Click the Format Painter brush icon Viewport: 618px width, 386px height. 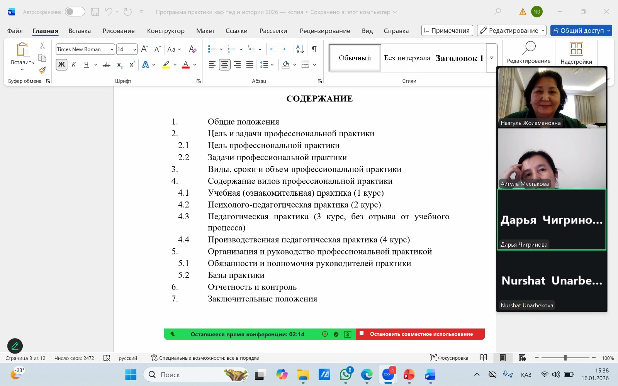coord(42,70)
